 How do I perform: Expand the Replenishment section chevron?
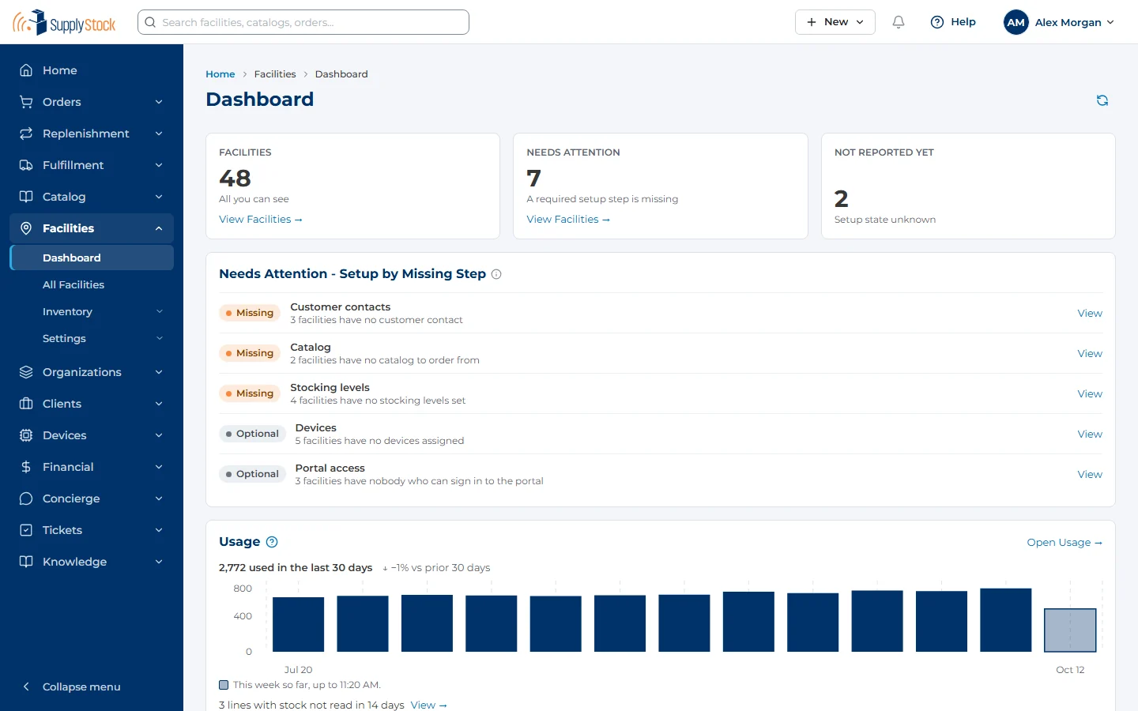click(159, 134)
